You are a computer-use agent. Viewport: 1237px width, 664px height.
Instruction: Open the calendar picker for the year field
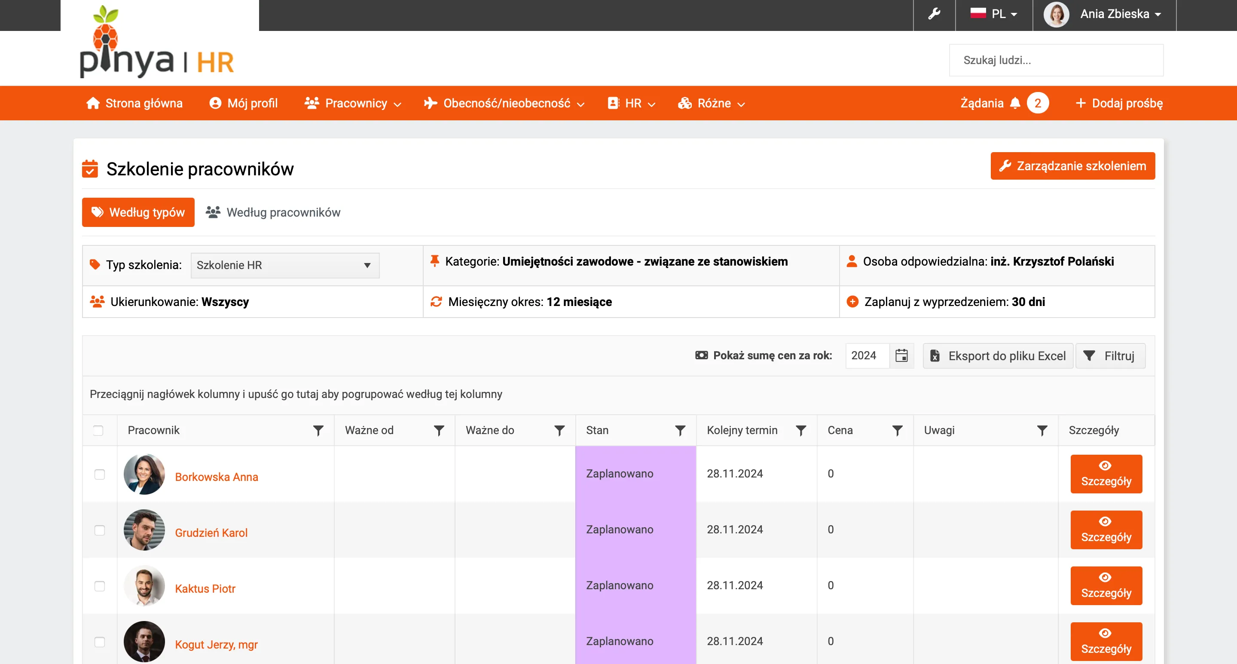click(901, 355)
